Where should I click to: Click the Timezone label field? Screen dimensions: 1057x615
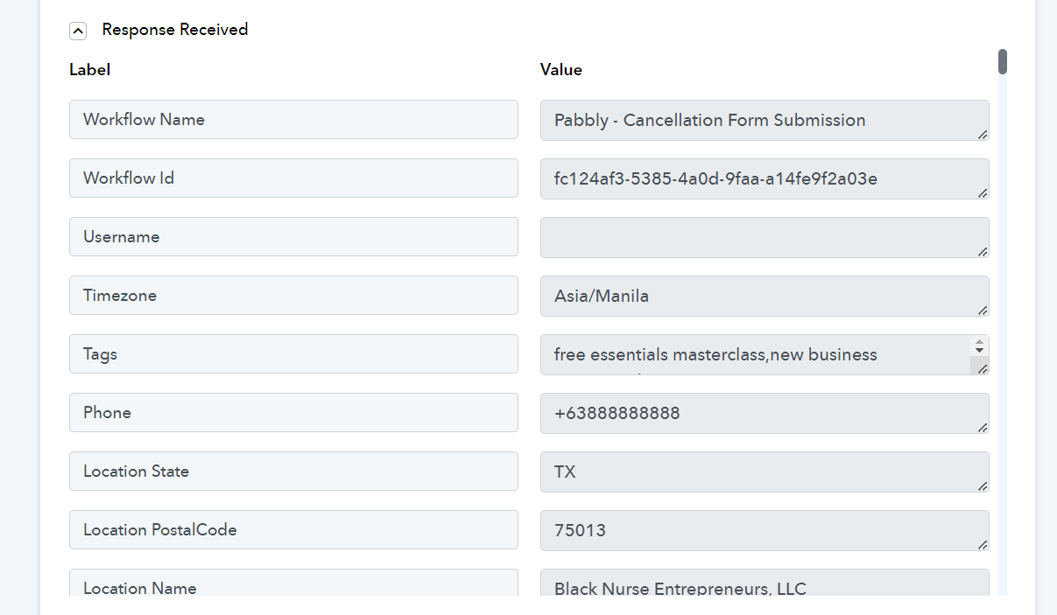293,295
